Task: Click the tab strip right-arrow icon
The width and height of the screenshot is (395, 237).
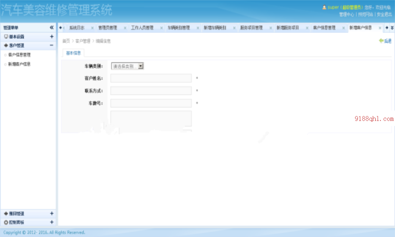Action: click(x=387, y=28)
